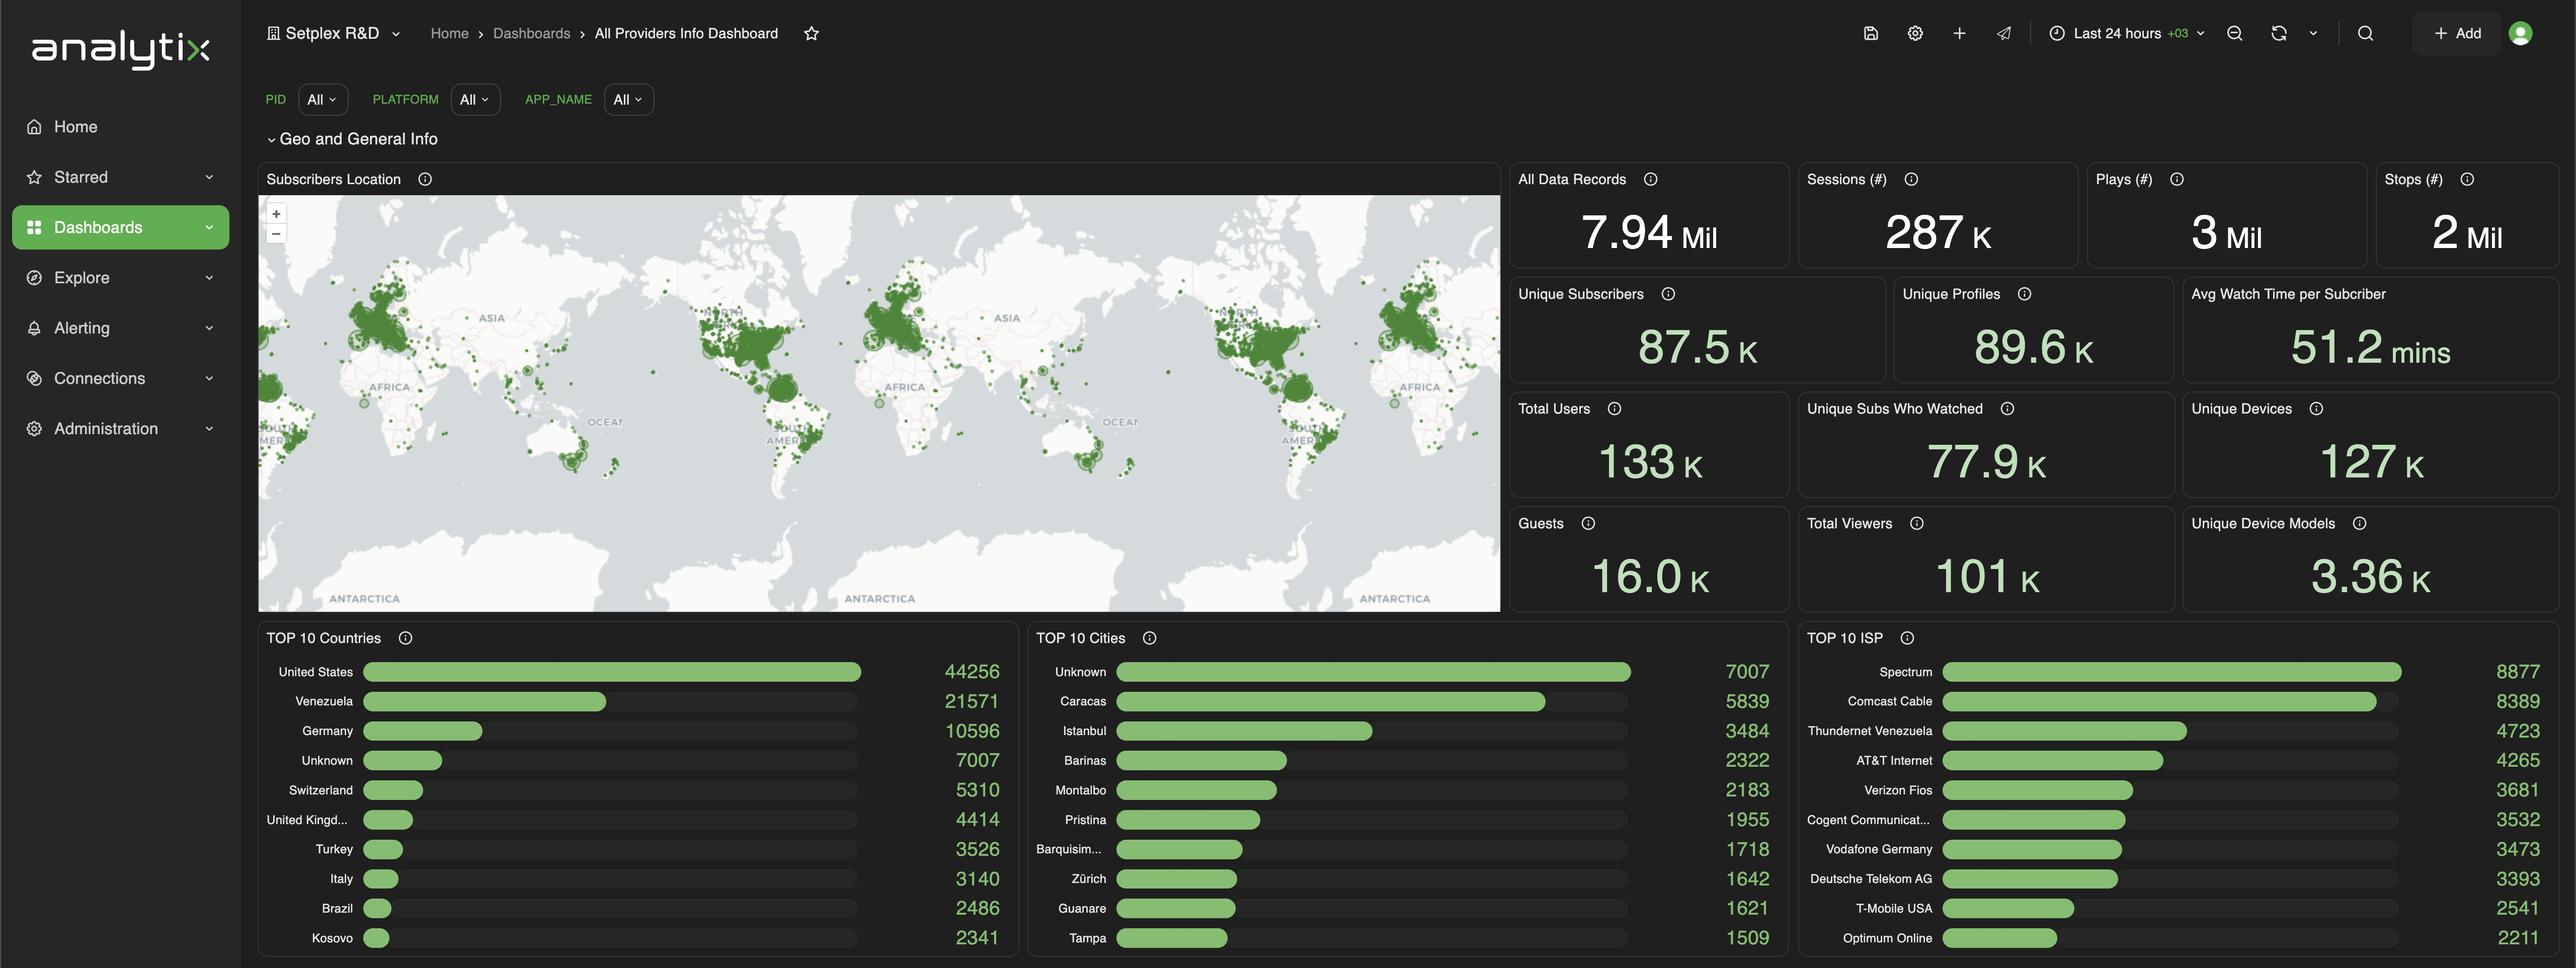Image resolution: width=2576 pixels, height=968 pixels.
Task: Click the zoom-in plus button on the map
Action: (x=276, y=213)
